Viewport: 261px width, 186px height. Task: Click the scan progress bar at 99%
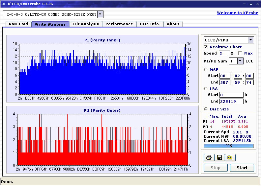click(228, 146)
